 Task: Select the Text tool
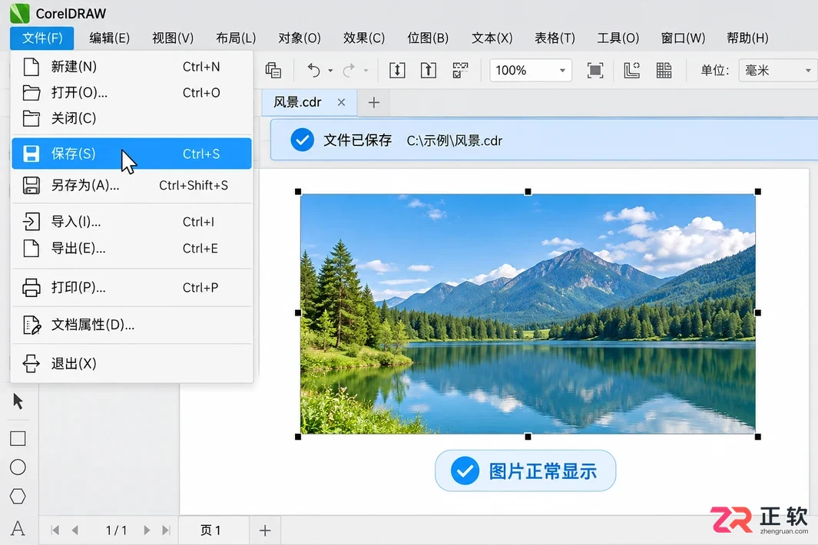pyautogui.click(x=18, y=528)
